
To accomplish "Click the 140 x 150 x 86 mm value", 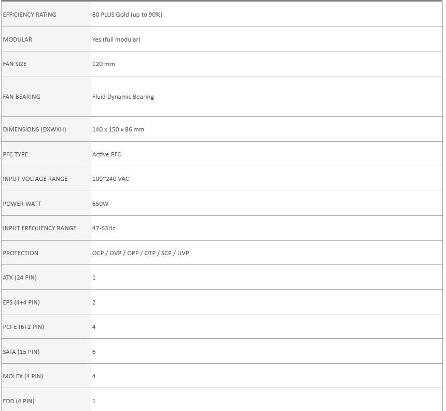I will coord(118,129).
